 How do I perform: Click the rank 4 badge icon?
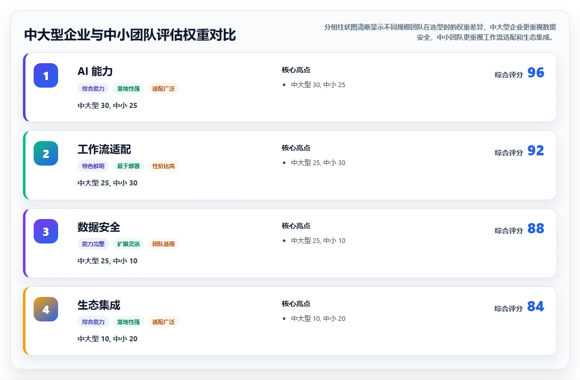[46, 309]
